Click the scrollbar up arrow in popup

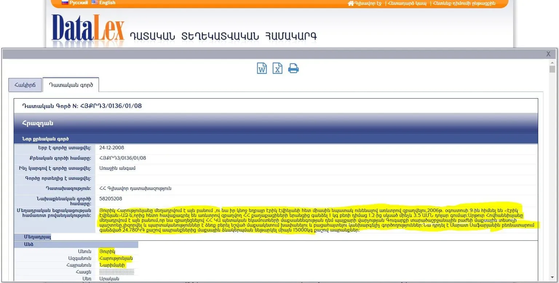(552, 62)
